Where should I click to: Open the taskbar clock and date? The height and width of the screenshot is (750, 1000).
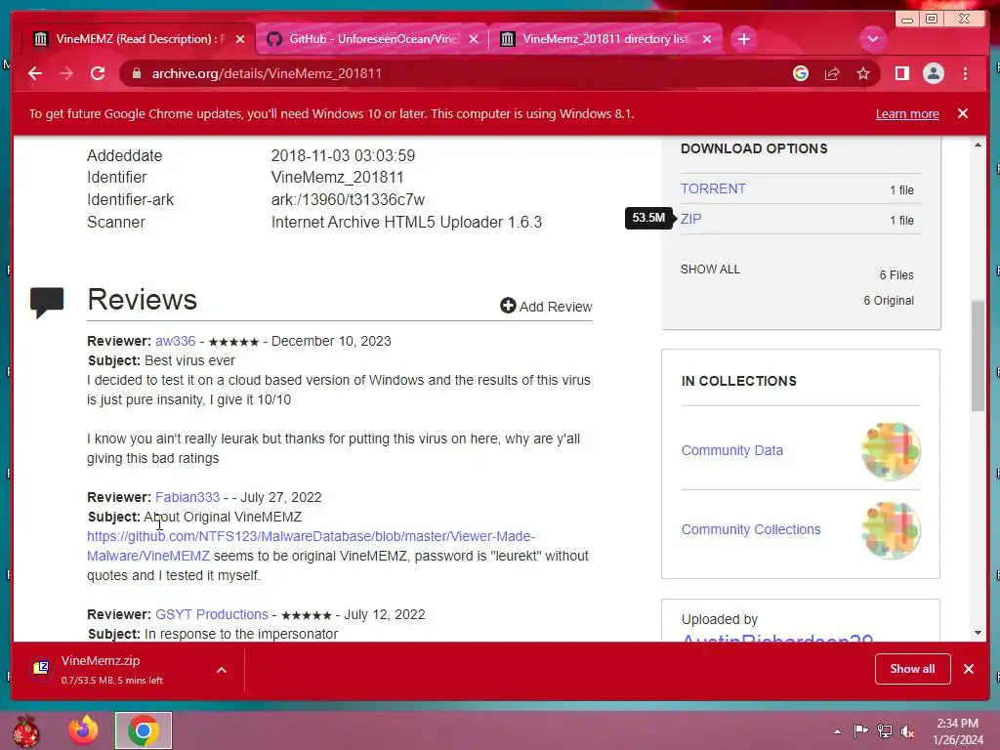coord(958,731)
